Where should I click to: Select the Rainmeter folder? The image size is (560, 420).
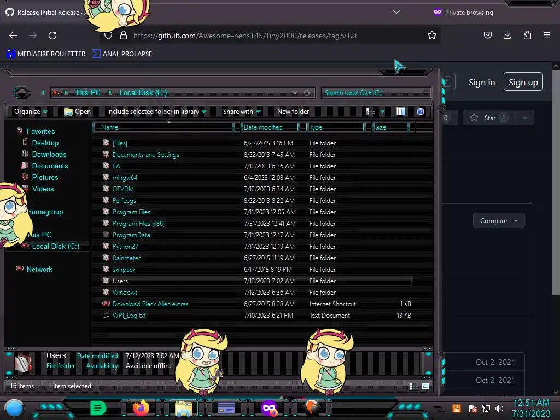pyautogui.click(x=126, y=258)
